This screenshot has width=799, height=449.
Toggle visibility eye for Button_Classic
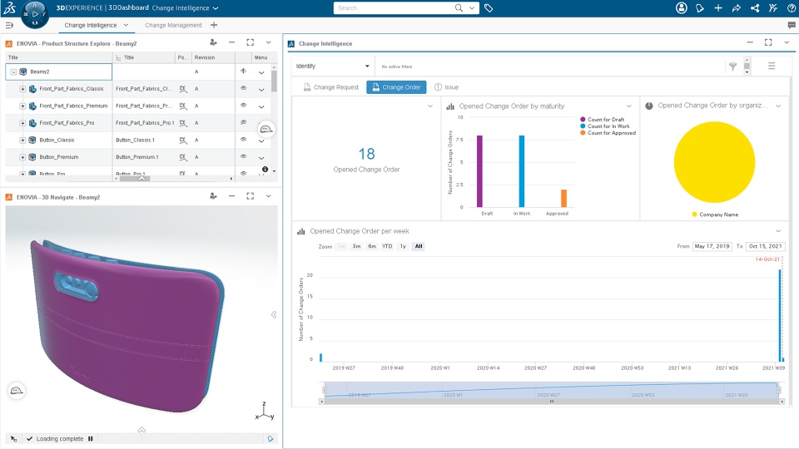pyautogui.click(x=244, y=139)
